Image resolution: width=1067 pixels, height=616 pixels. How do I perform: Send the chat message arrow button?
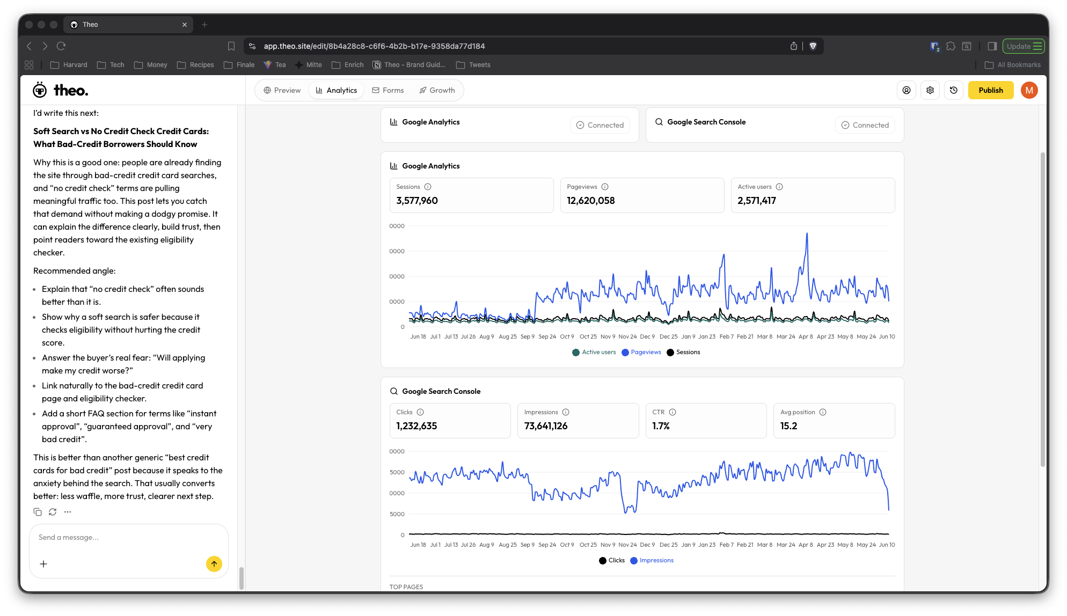[x=214, y=564]
